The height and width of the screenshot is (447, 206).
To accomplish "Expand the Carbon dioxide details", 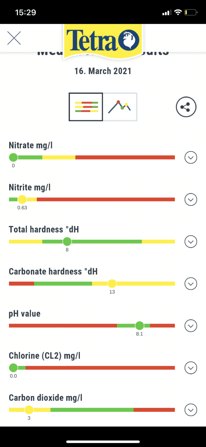I will 191,410.
